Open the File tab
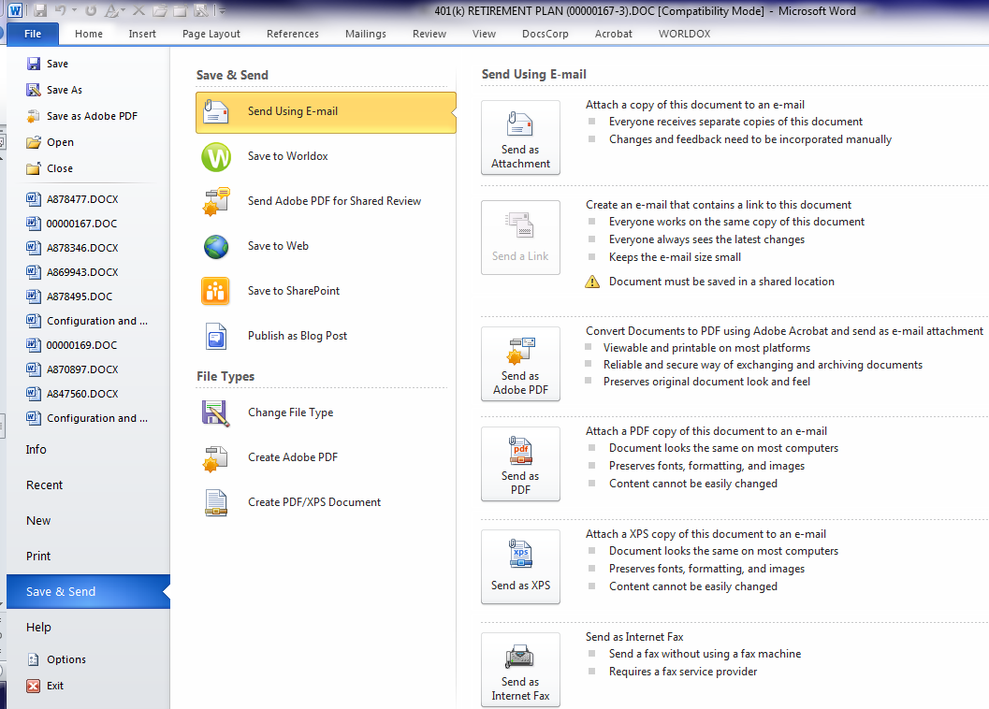The image size is (989, 709). 33,34
